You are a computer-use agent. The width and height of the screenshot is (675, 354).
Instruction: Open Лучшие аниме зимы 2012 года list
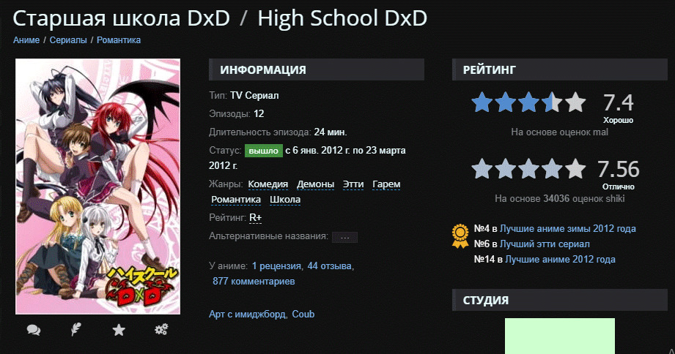coord(567,228)
